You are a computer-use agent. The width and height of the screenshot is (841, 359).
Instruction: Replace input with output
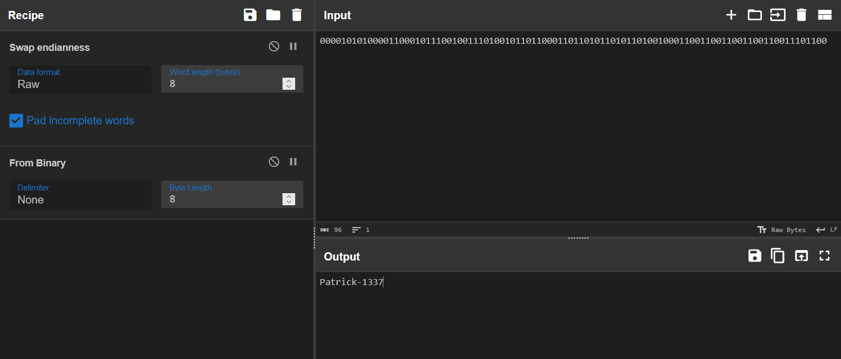tap(802, 256)
